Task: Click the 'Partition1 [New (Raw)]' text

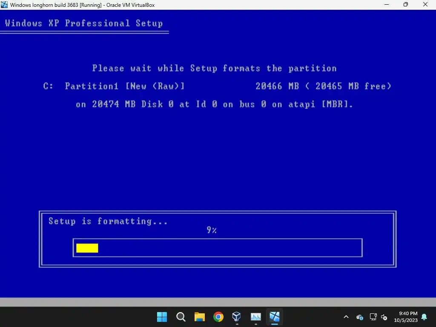Action: 125,86
